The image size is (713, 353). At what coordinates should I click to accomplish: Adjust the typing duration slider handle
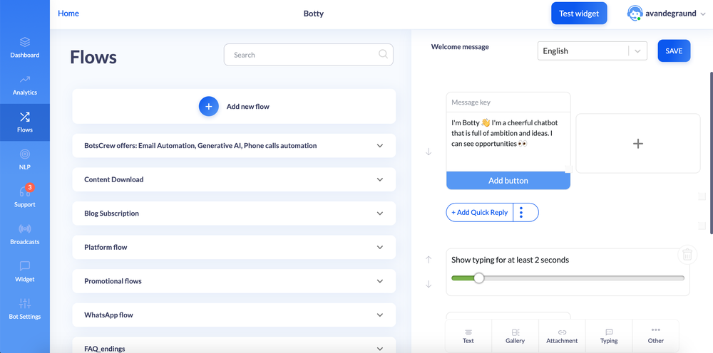pyautogui.click(x=479, y=278)
